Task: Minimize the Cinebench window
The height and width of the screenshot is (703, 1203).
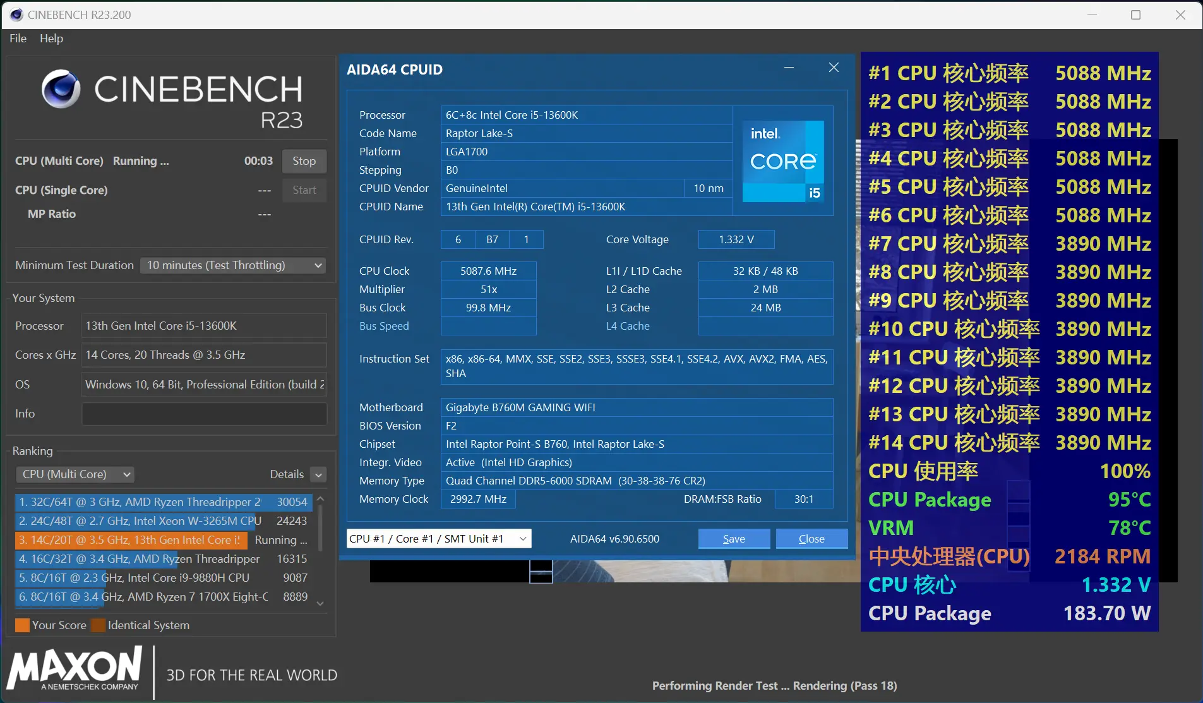Action: (1092, 15)
